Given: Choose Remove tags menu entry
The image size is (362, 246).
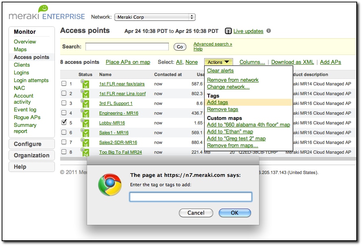Looking at the screenshot, I should (222, 109).
